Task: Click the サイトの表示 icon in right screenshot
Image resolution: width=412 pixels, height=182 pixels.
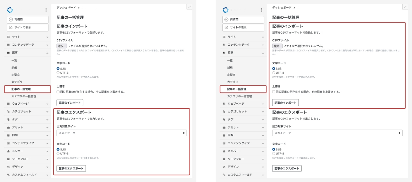Action: [x=226, y=27]
